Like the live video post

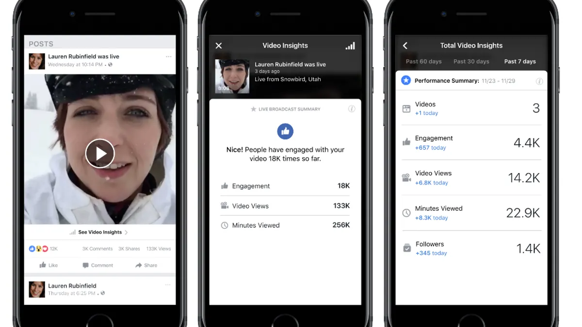click(48, 265)
